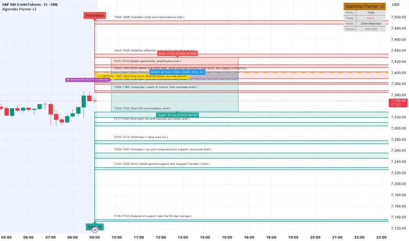Image resolution: width=409 pixels, height=241 pixels.
Task: Click the 7402-7390 Prior settle level text
Action: 180,68
